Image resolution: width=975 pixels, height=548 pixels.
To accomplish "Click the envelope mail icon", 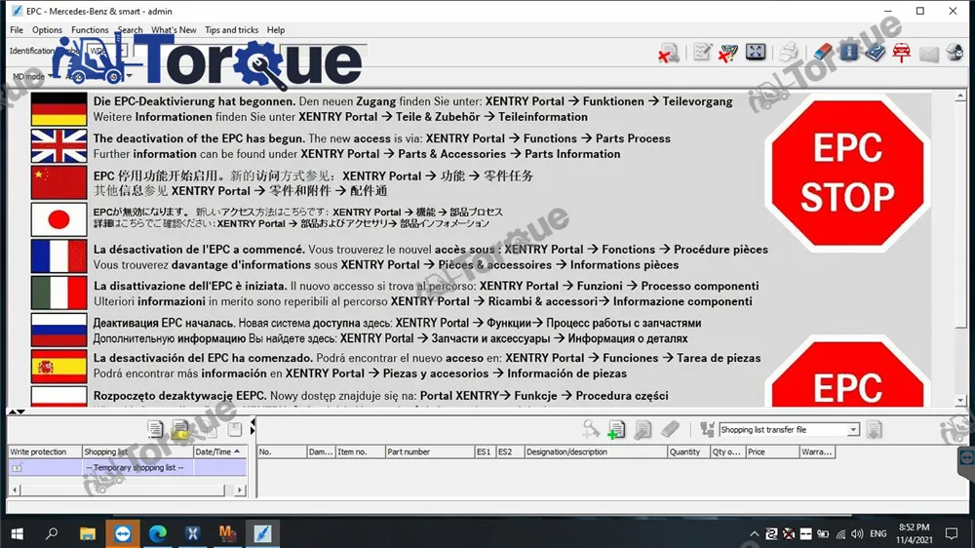I will pyautogui.click(x=929, y=54).
